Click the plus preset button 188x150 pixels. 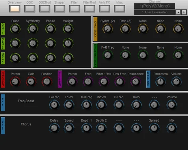[x=184, y=12]
